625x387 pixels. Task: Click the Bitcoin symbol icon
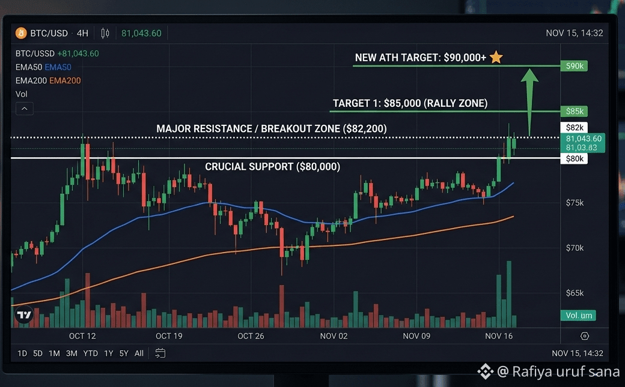(20, 33)
